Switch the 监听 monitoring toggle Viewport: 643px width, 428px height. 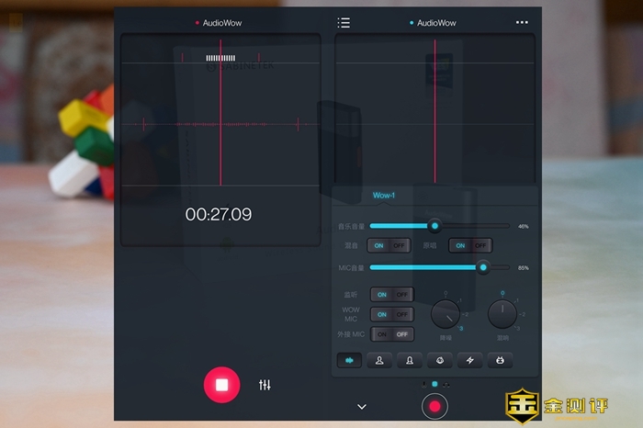[x=391, y=295]
